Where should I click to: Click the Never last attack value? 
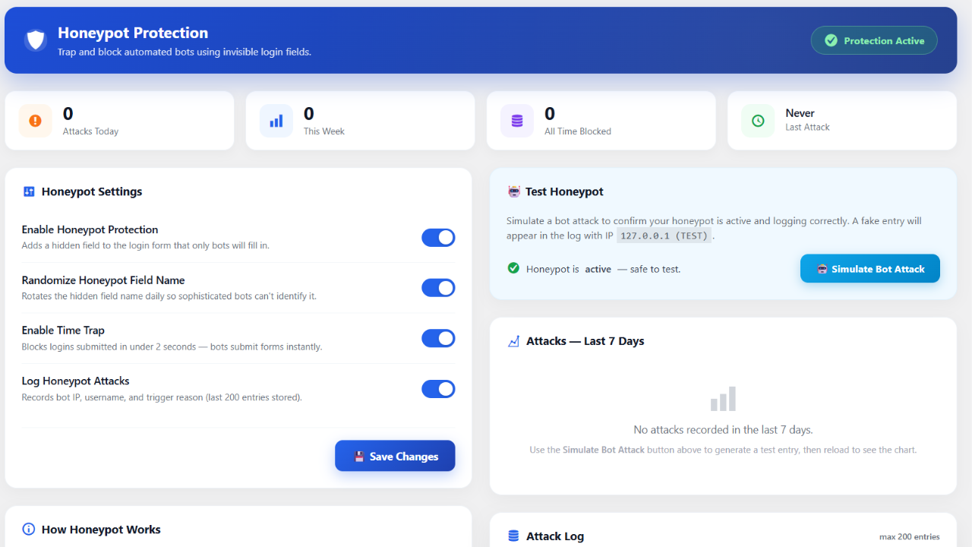coord(800,113)
